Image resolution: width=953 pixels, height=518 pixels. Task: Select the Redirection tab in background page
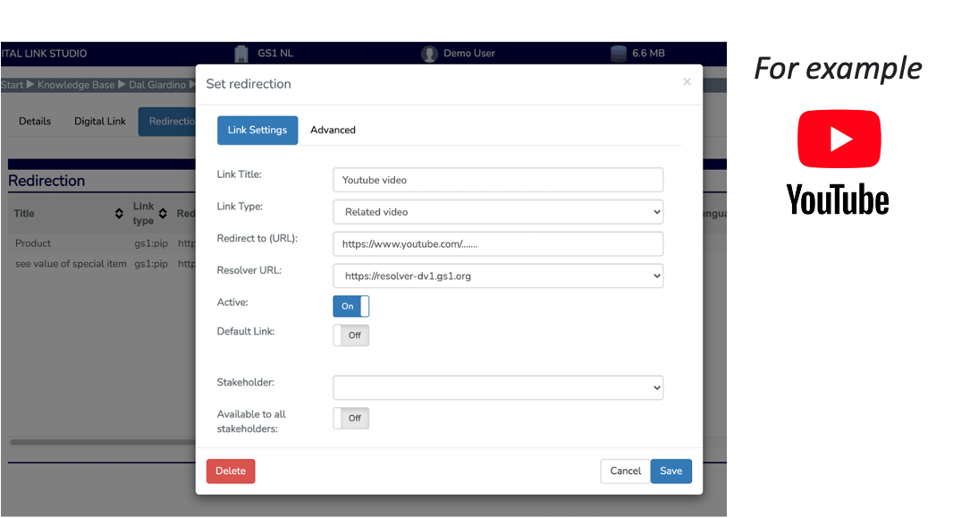(x=167, y=122)
